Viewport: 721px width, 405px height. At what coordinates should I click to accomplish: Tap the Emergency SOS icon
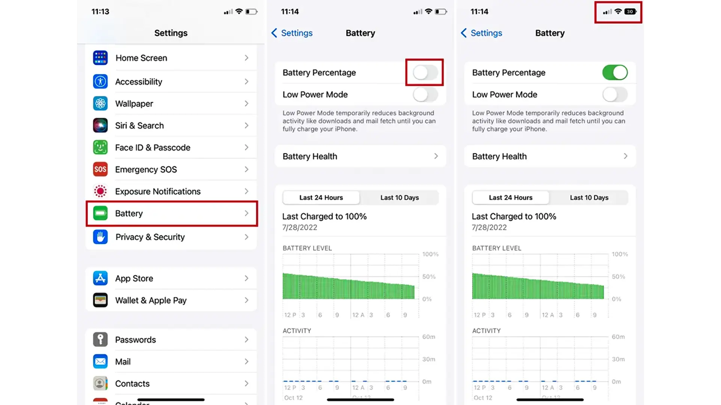point(100,169)
